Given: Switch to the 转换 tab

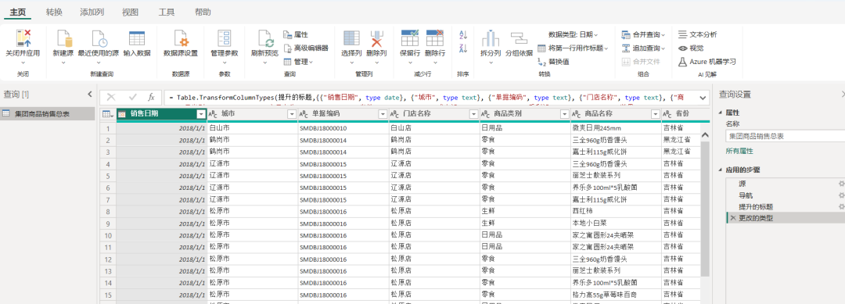Looking at the screenshot, I should 54,12.
